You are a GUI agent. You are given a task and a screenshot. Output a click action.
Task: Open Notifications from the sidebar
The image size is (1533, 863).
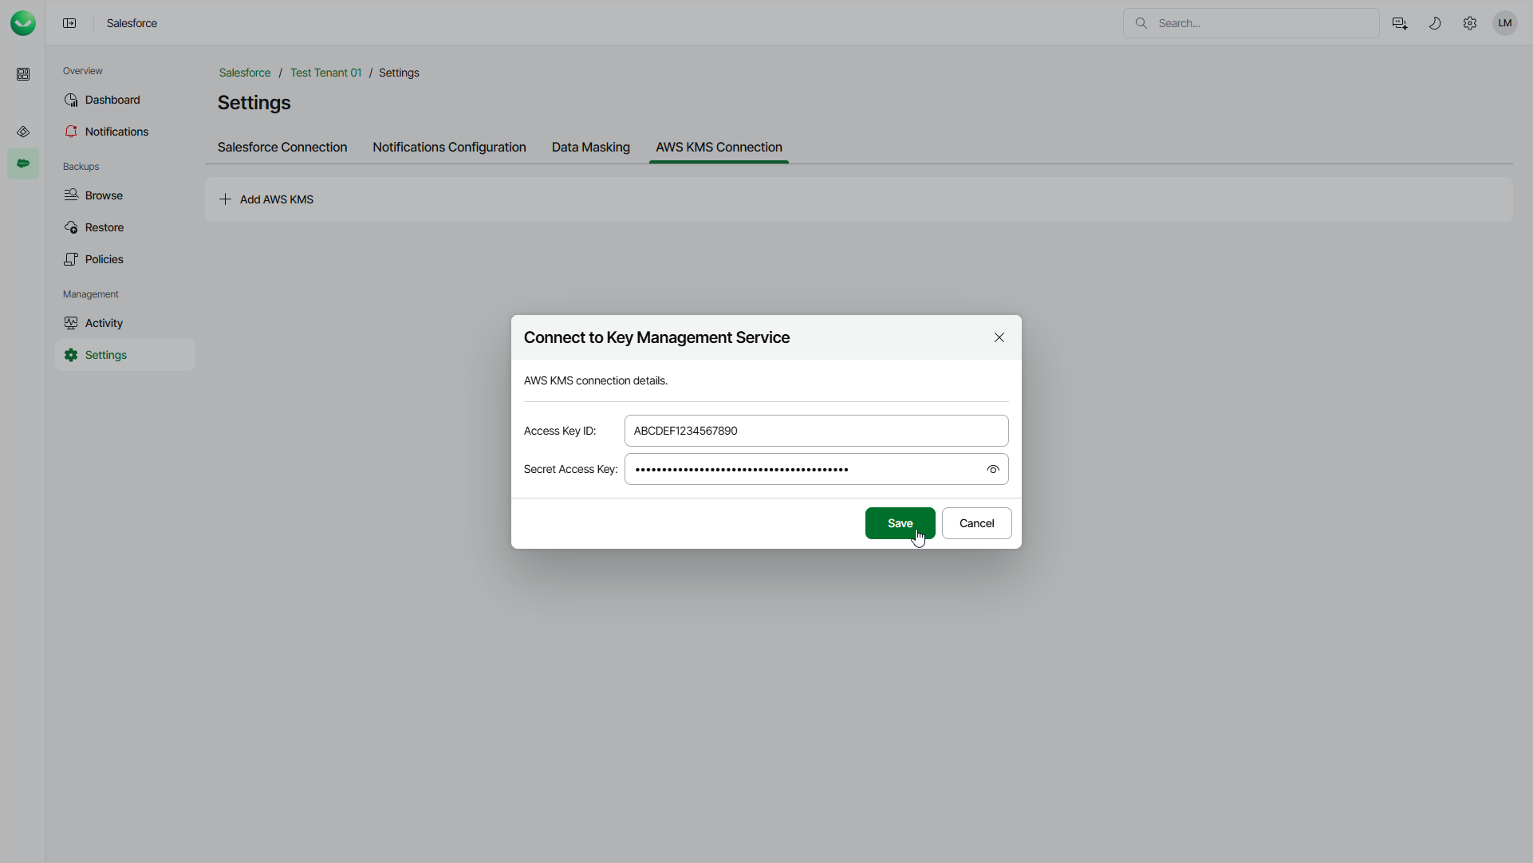point(116,132)
